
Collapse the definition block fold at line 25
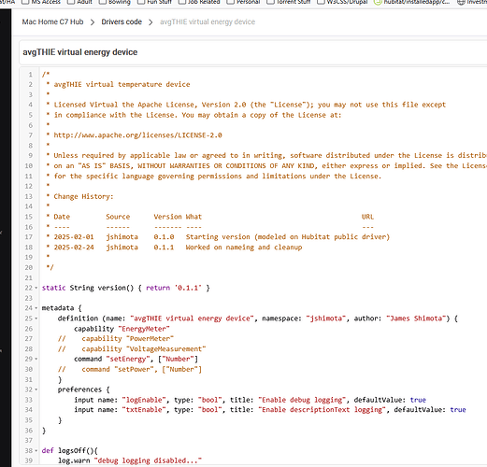coord(36,318)
